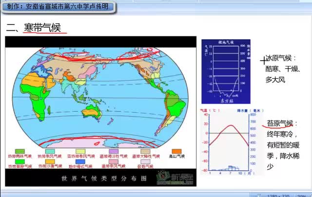The width and height of the screenshot is (312, 197).
Task: Click the 温带大陆性气候 legend label
Action: pos(146,156)
